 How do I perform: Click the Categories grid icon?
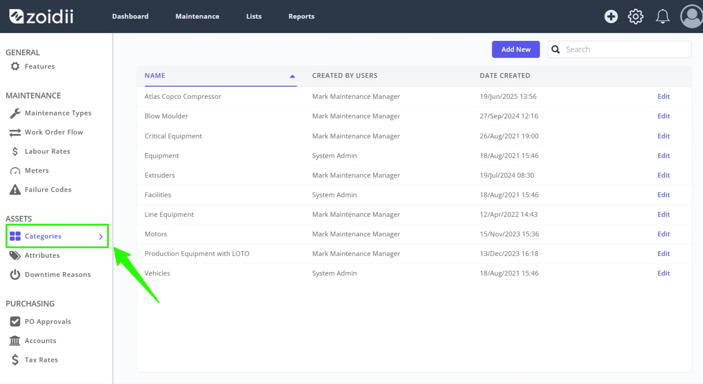[15, 236]
